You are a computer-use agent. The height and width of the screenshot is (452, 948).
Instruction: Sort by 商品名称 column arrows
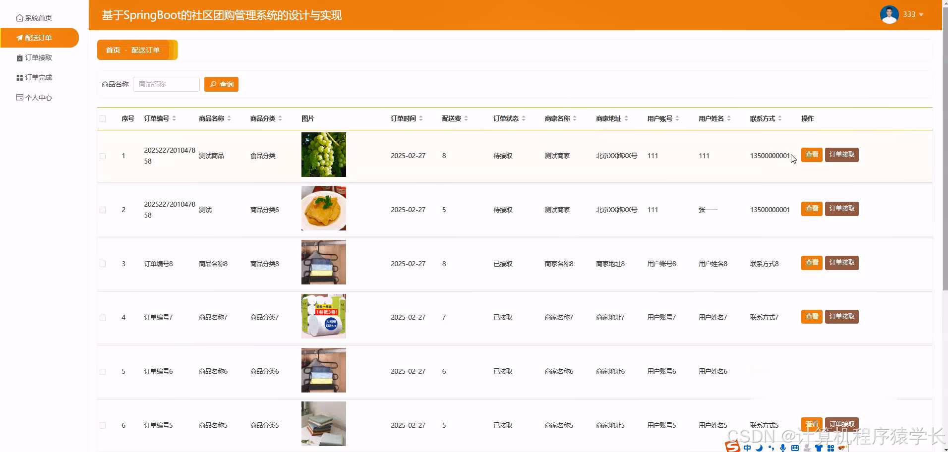point(229,118)
